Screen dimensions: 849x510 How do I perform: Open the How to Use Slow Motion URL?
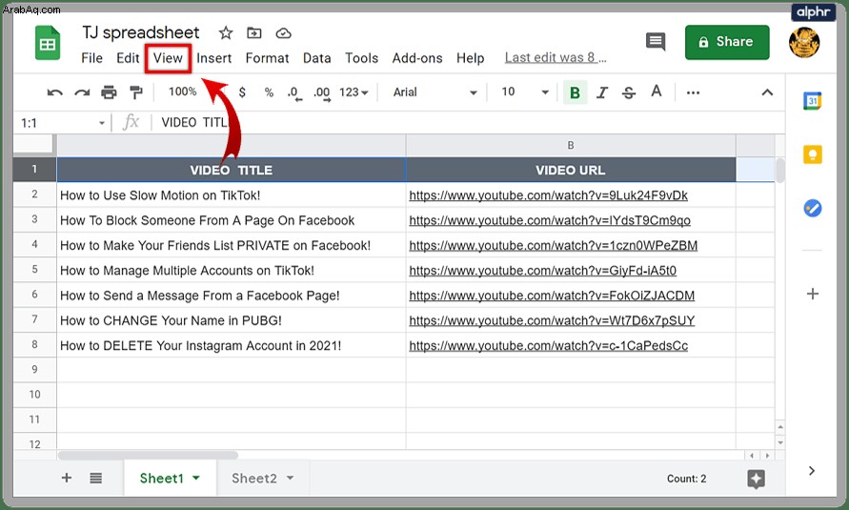[x=548, y=195]
